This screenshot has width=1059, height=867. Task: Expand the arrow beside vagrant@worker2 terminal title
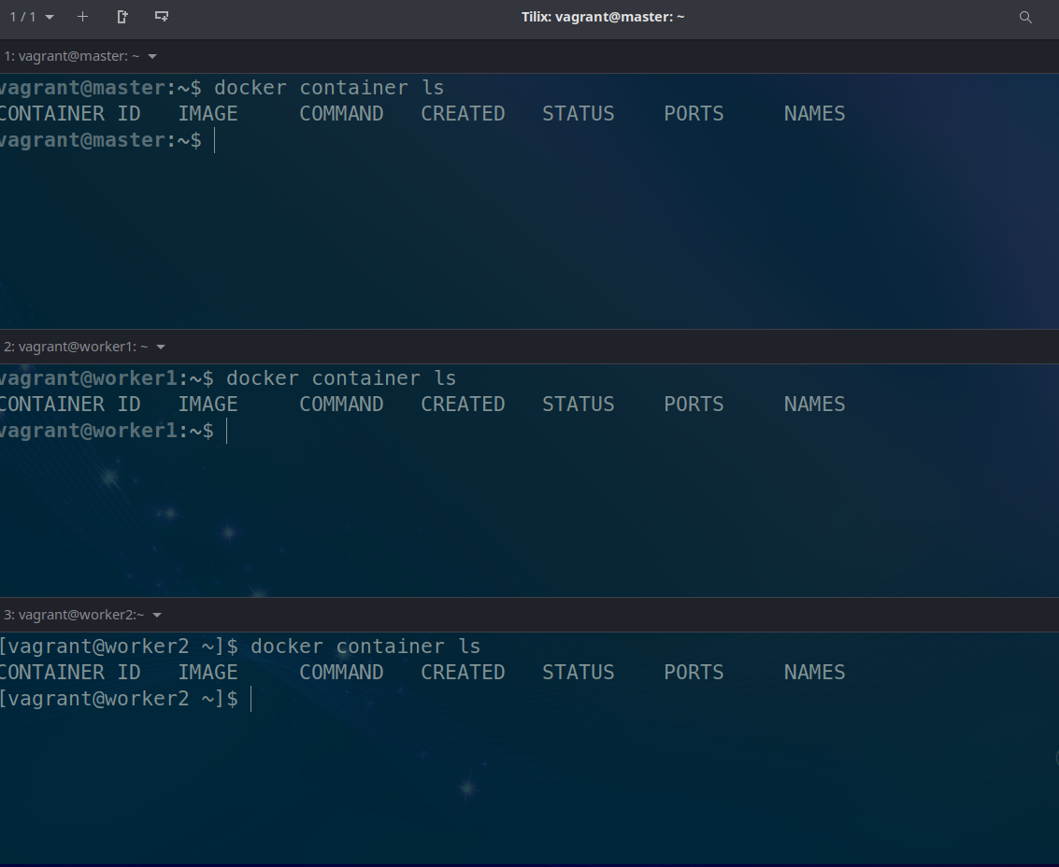tap(157, 616)
